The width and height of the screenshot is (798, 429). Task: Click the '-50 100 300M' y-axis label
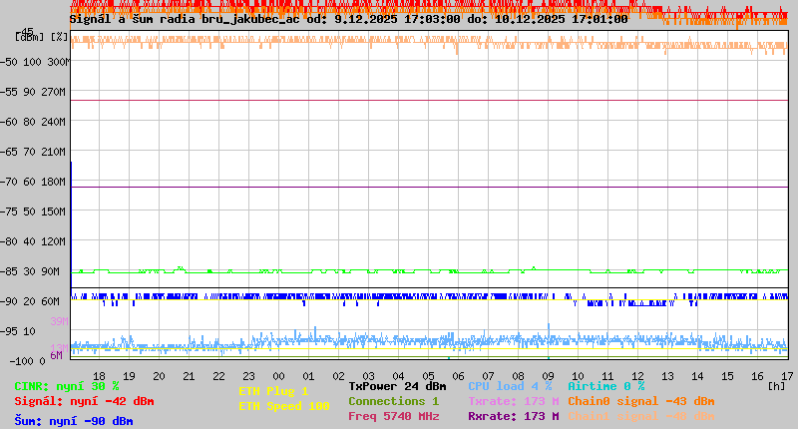(35, 62)
